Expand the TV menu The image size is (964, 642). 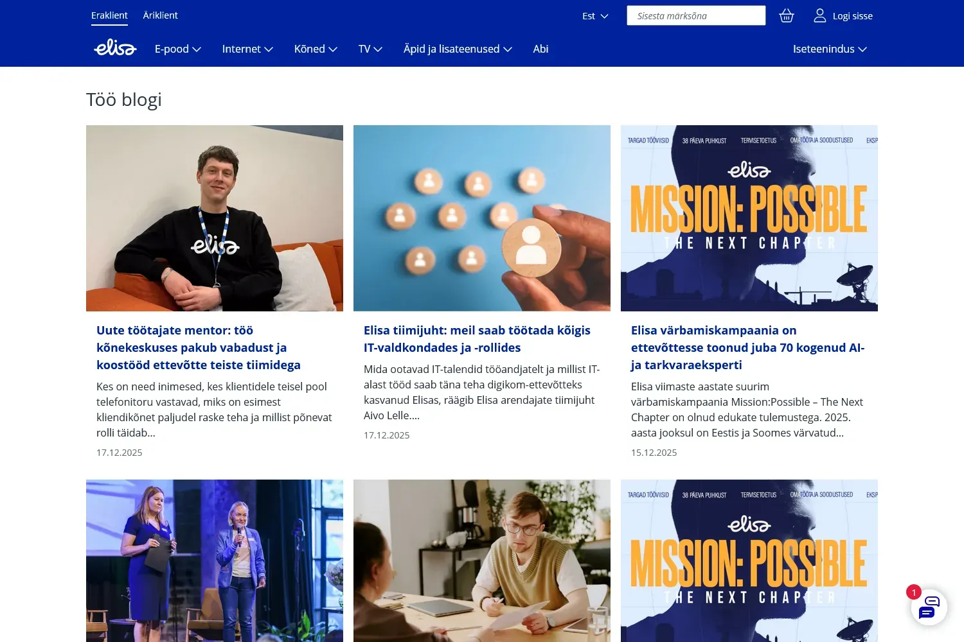370,49
